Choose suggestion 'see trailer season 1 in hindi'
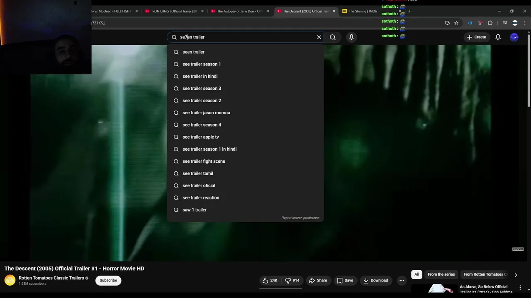Screen dimensions: 531x298 point(245,149)
